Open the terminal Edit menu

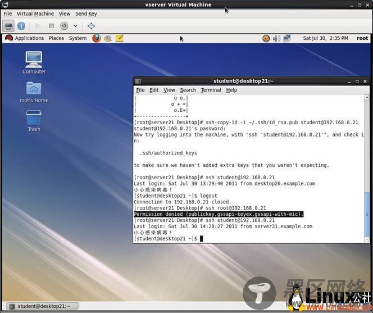tap(154, 90)
